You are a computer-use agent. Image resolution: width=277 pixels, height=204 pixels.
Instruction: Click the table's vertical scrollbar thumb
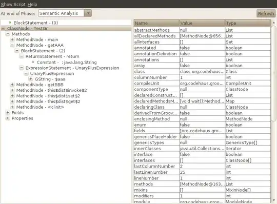point(273,73)
